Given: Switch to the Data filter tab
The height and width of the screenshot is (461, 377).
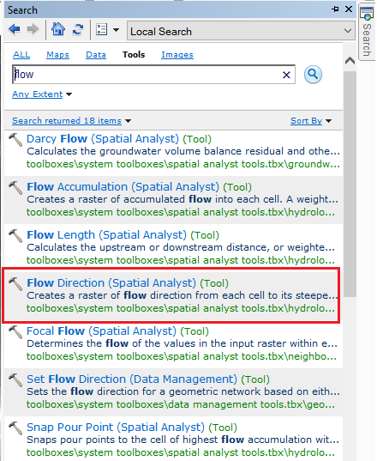Looking at the screenshot, I should click(x=96, y=55).
